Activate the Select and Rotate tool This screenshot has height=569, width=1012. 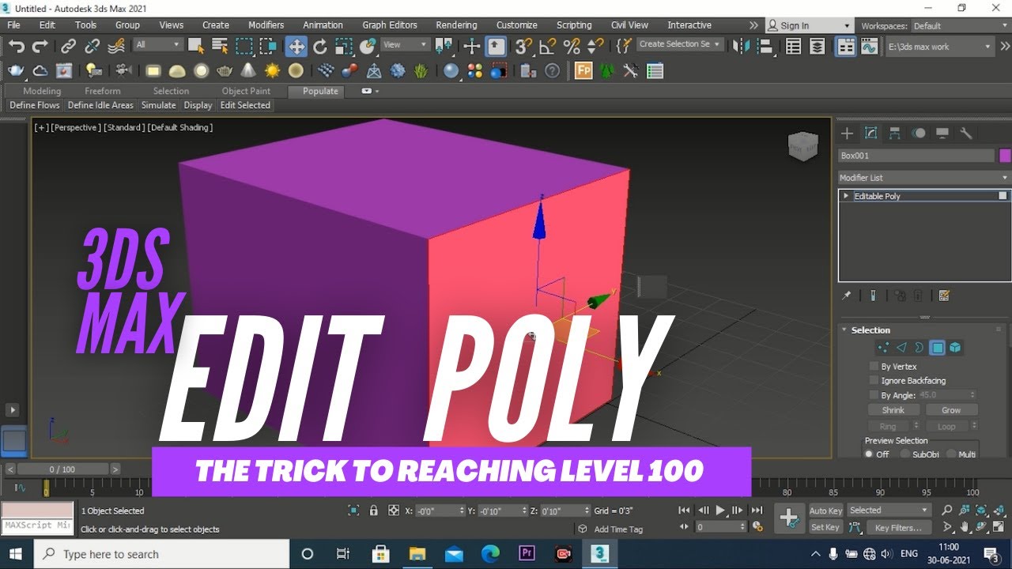point(320,47)
